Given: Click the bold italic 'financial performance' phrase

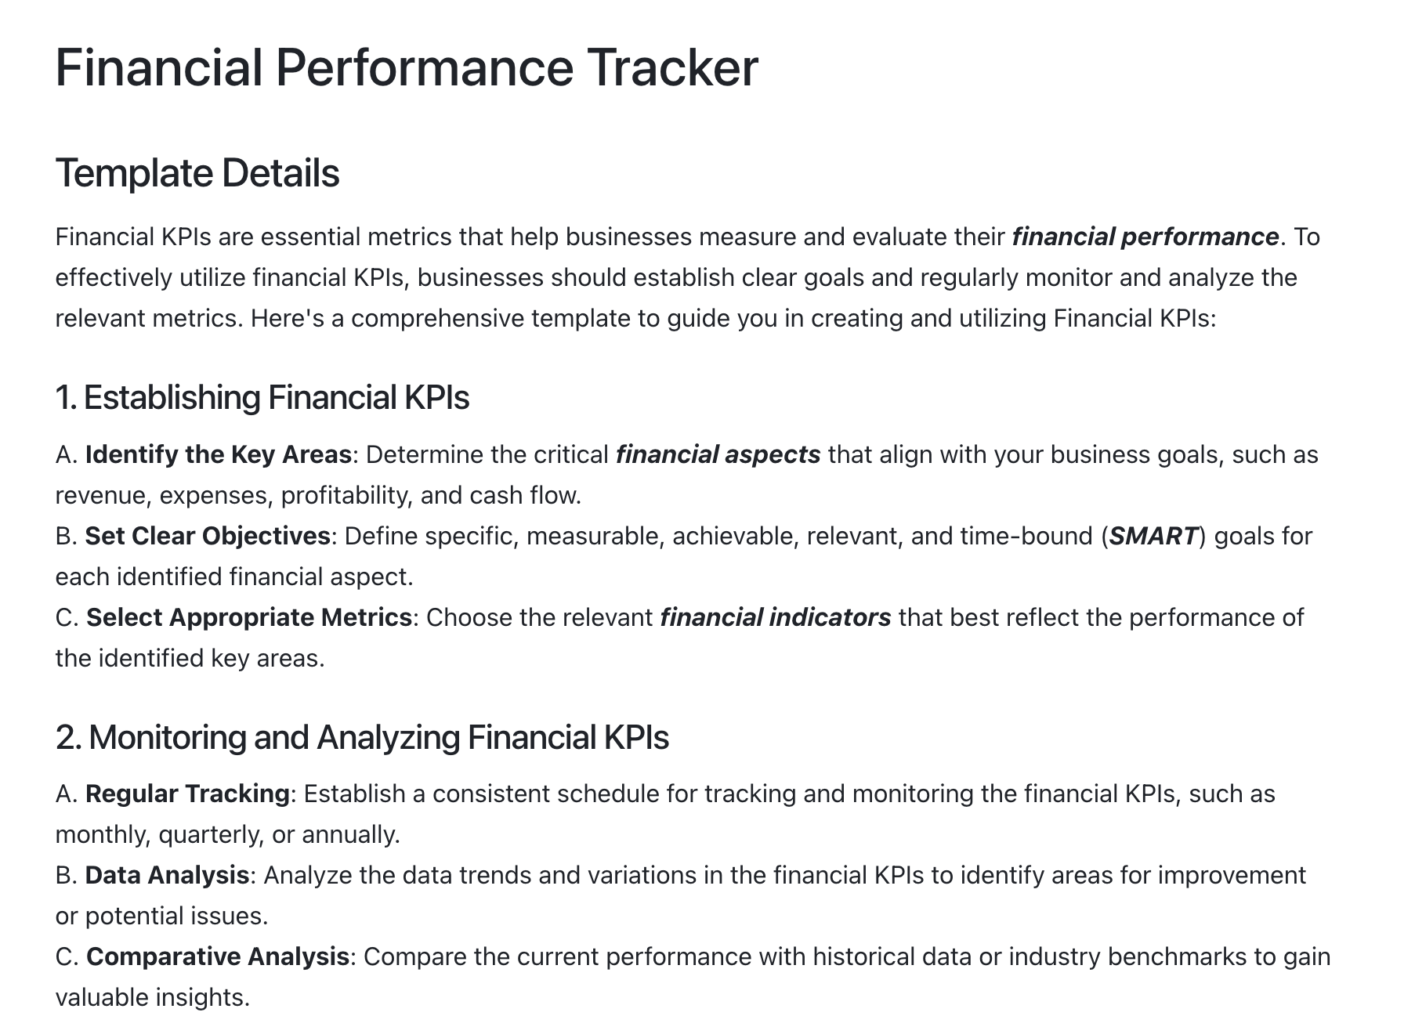Looking at the screenshot, I should point(1145,237).
